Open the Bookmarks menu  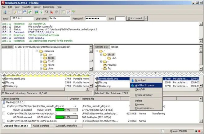[49, 7]
